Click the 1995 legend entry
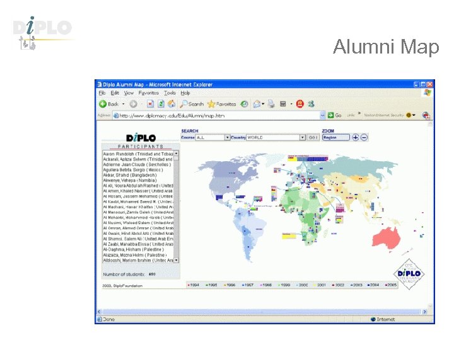 click(211, 285)
